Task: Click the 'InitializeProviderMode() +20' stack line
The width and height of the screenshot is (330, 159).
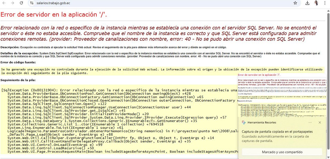Action: (78, 114)
